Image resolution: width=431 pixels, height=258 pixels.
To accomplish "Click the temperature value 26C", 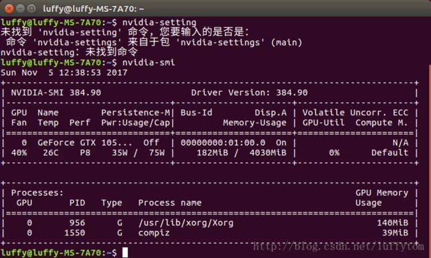I will [50, 153].
